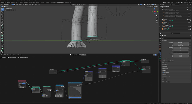
Task: Click the Scale Z value field
Action: point(181,57)
